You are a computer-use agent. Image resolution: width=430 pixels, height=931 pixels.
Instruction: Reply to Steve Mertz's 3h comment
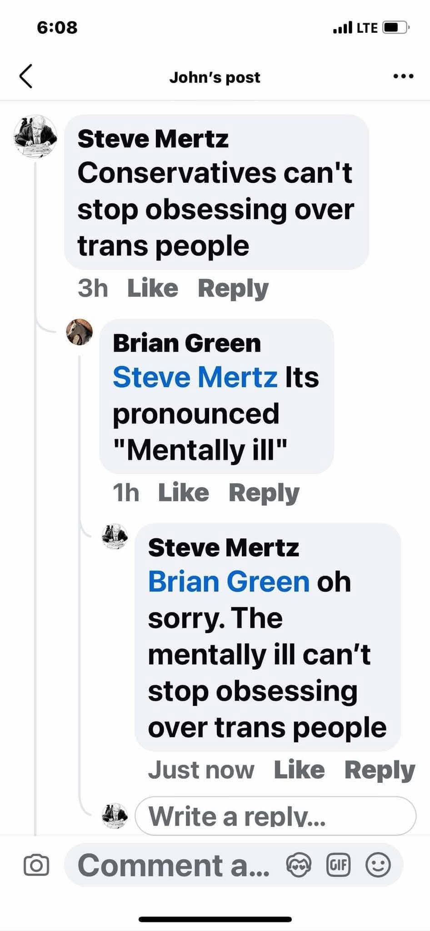[x=233, y=289]
